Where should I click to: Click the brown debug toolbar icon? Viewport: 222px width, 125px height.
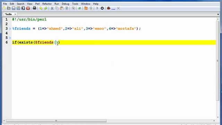click(109, 8)
